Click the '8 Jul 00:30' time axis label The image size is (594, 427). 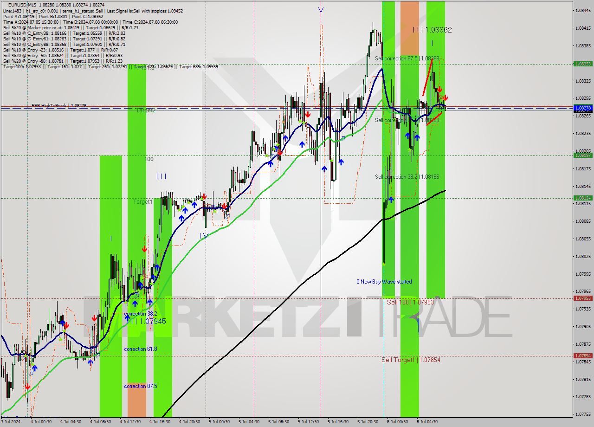tap(397, 422)
